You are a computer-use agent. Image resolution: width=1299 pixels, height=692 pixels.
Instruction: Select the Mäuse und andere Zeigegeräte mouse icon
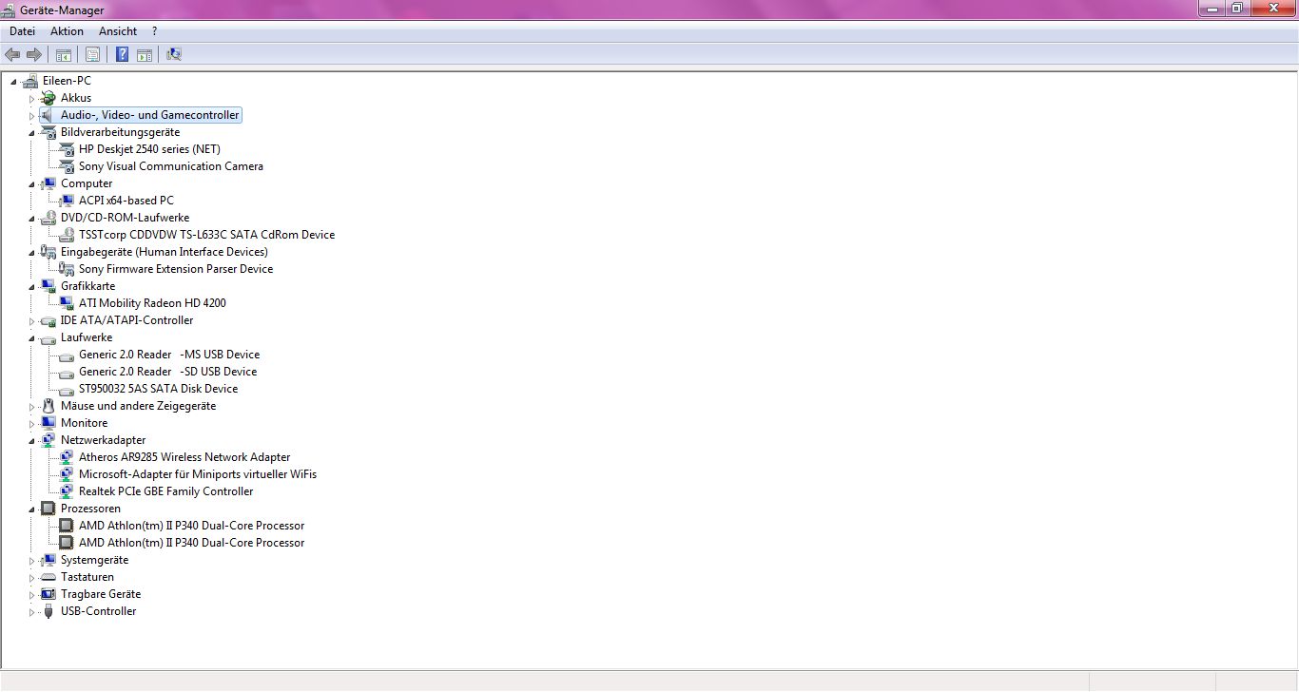pyautogui.click(x=48, y=406)
